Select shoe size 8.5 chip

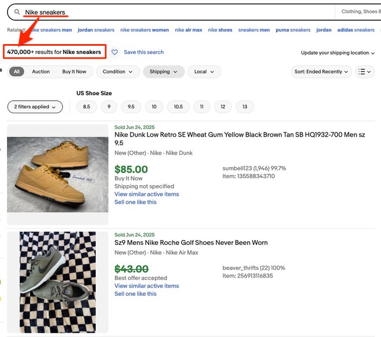point(87,107)
